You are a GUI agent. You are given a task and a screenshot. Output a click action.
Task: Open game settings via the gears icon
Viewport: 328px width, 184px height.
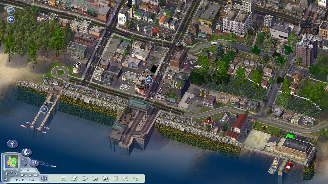[136, 178]
